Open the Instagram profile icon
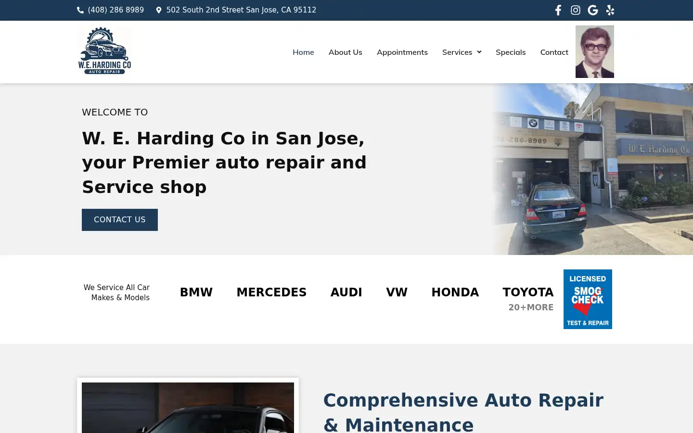Viewport: 693px width, 433px height. (576, 10)
